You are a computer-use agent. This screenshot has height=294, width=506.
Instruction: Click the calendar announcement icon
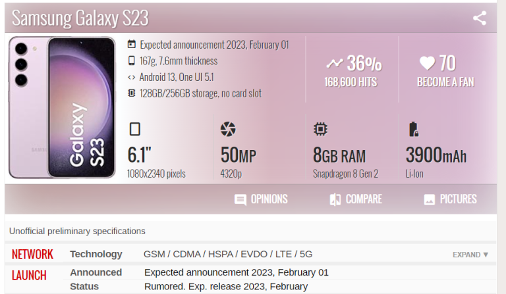click(132, 45)
